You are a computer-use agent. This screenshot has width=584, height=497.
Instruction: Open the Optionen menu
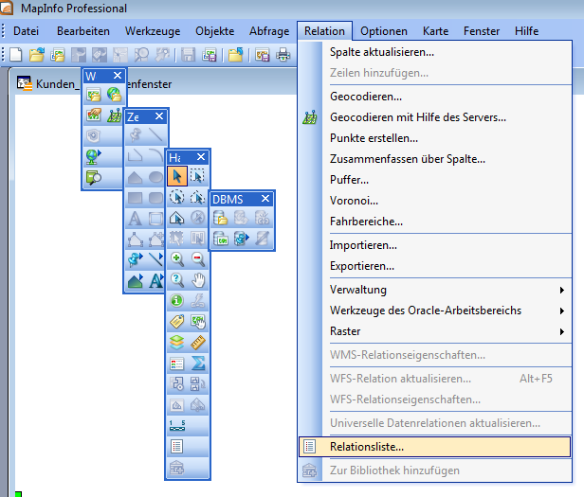tap(384, 31)
